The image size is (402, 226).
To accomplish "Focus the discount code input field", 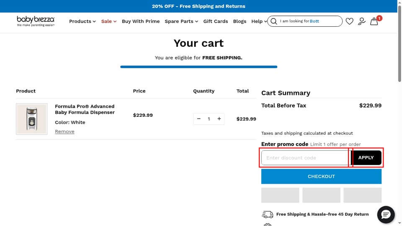I will [x=306, y=158].
